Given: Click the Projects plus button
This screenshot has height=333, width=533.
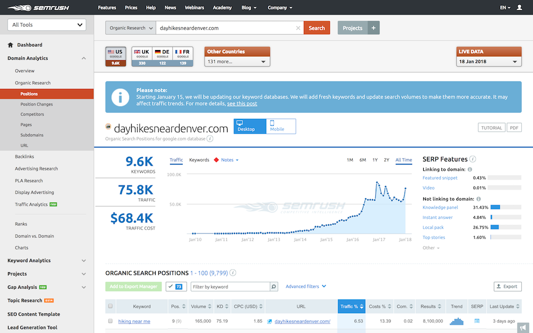Looking at the screenshot, I should (x=373, y=28).
